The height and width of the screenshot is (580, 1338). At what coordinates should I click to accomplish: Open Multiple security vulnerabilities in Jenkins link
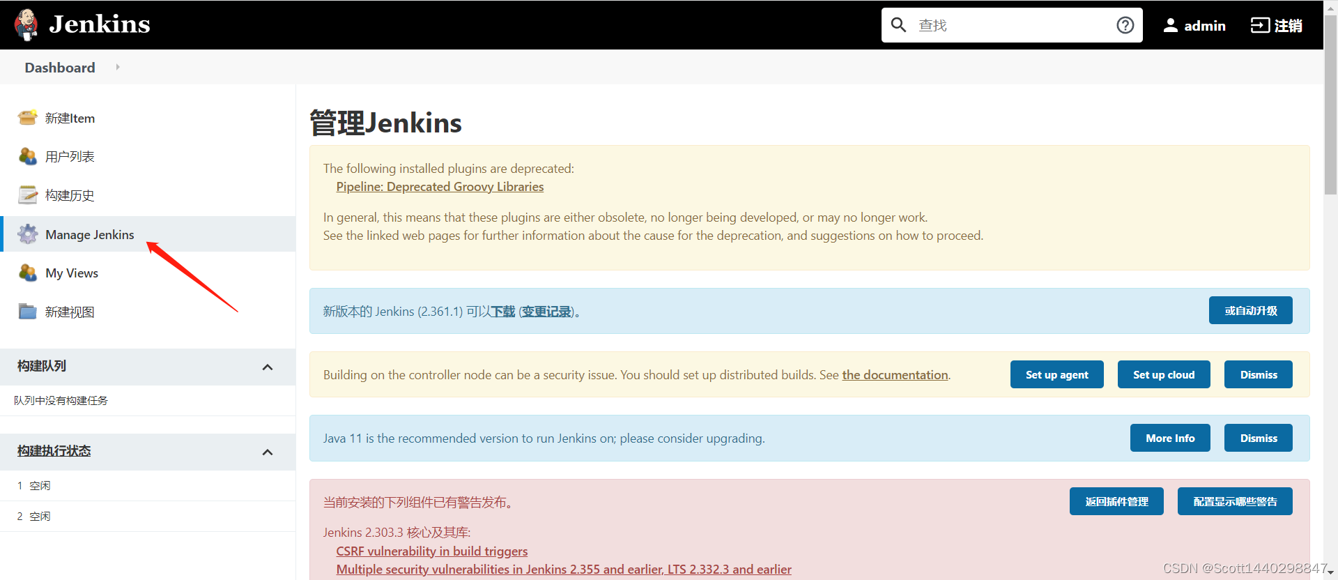(x=564, y=570)
